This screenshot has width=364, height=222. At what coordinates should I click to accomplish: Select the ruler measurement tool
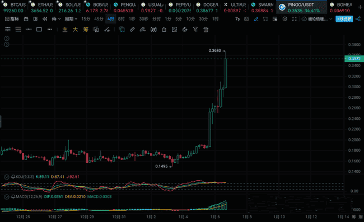point(132,30)
